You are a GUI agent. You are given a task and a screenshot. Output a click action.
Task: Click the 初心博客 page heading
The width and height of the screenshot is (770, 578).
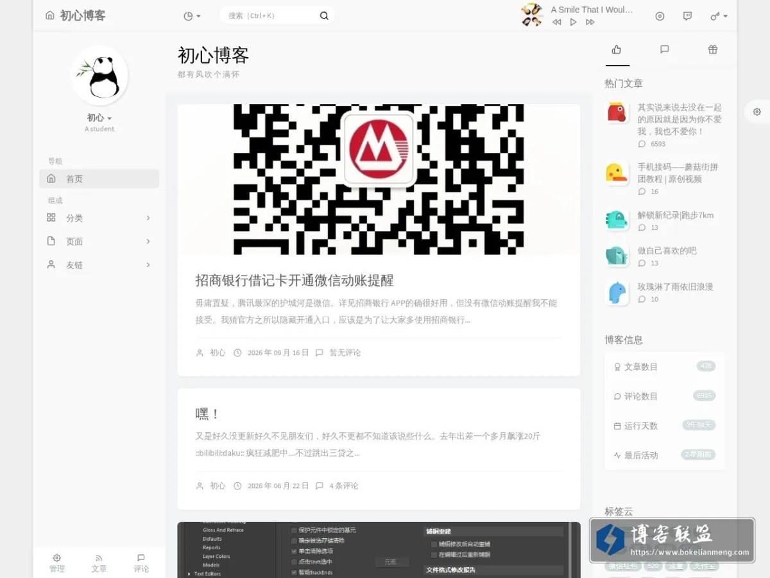(213, 55)
